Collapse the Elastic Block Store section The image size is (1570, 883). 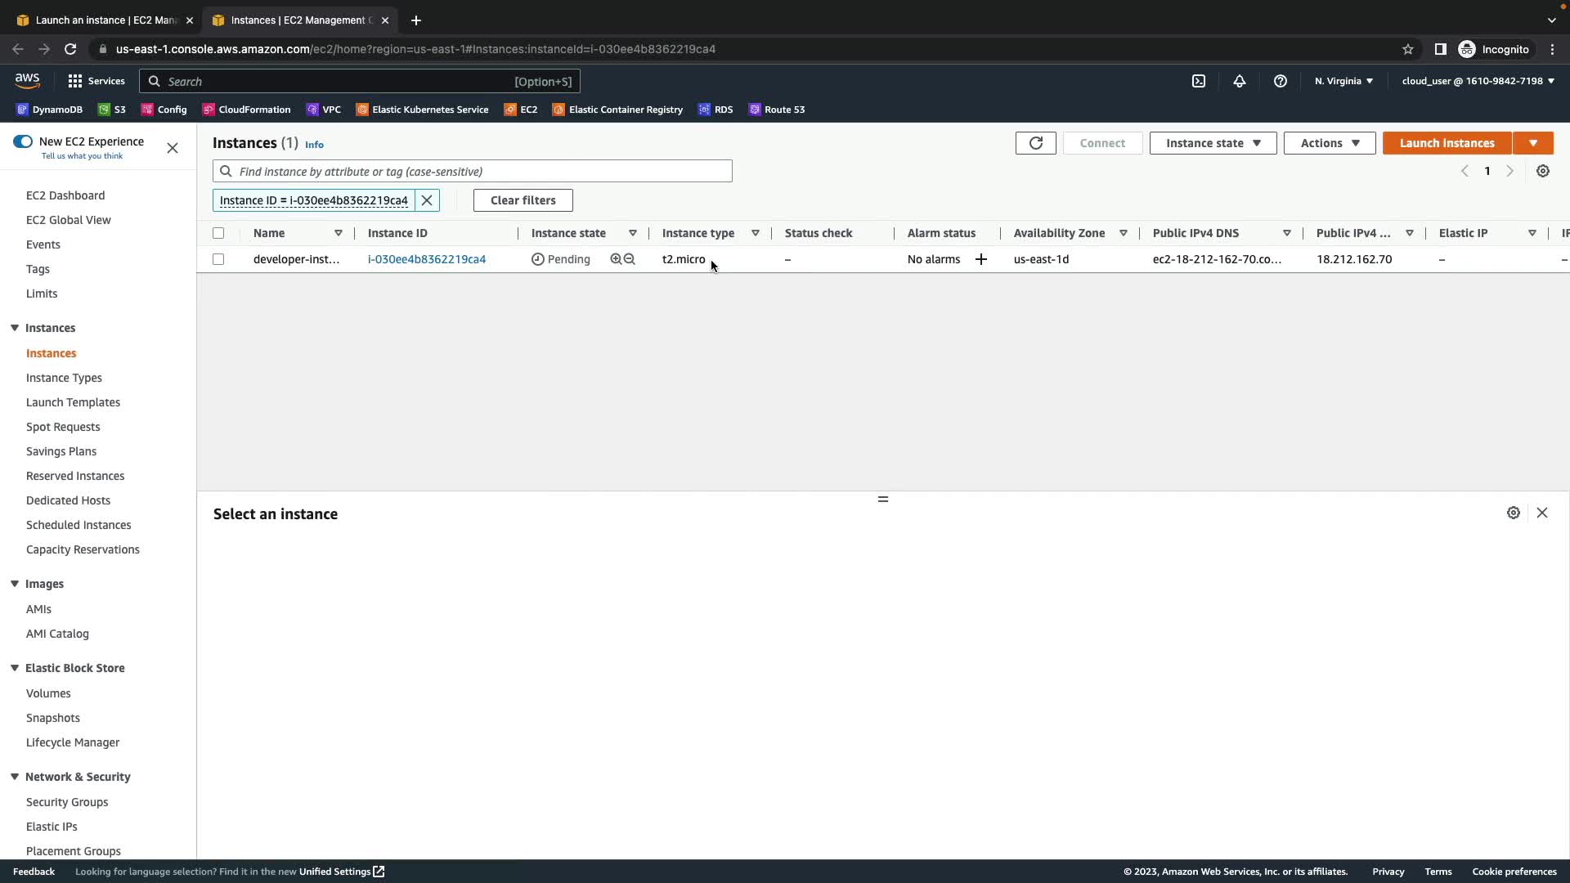[15, 668]
